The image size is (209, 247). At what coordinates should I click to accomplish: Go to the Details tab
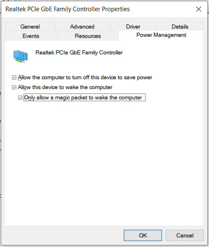tap(180, 26)
